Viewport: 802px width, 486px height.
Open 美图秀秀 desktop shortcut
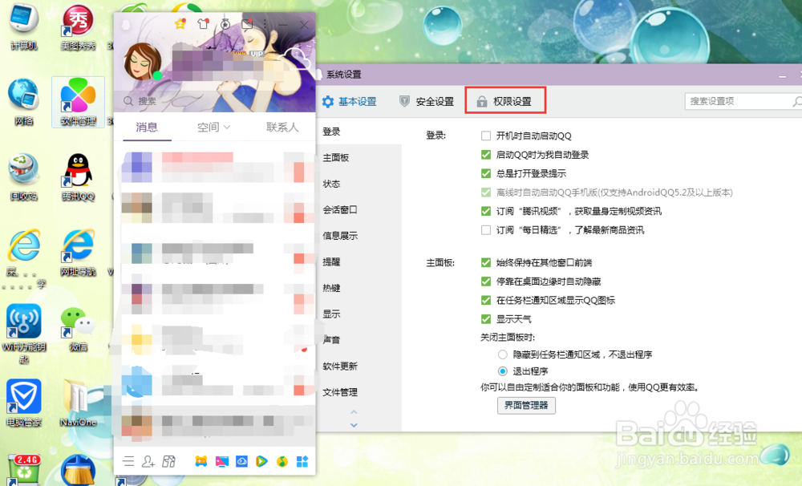click(78, 26)
